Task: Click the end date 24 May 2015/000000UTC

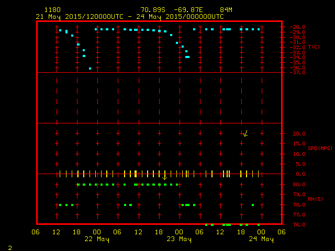Action: (180, 16)
